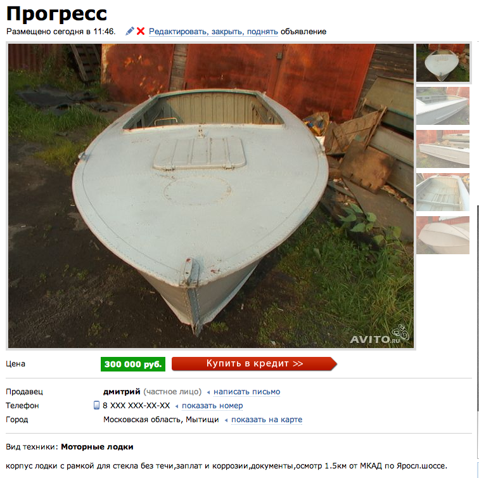Click the arrow before 'написать письмо'
The height and width of the screenshot is (478, 479).
tap(208, 392)
